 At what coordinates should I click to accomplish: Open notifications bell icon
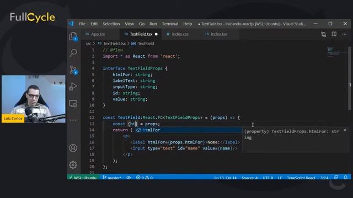(x=346, y=178)
